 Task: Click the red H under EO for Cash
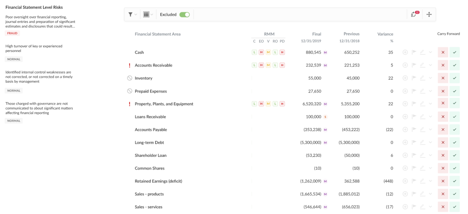(261, 52)
